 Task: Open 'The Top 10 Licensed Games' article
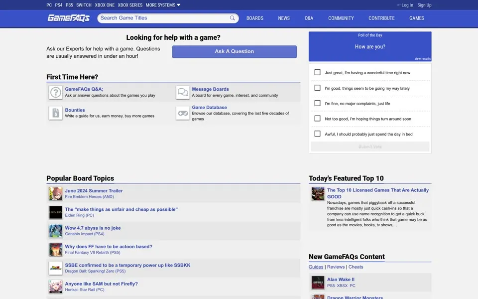pos(378,193)
